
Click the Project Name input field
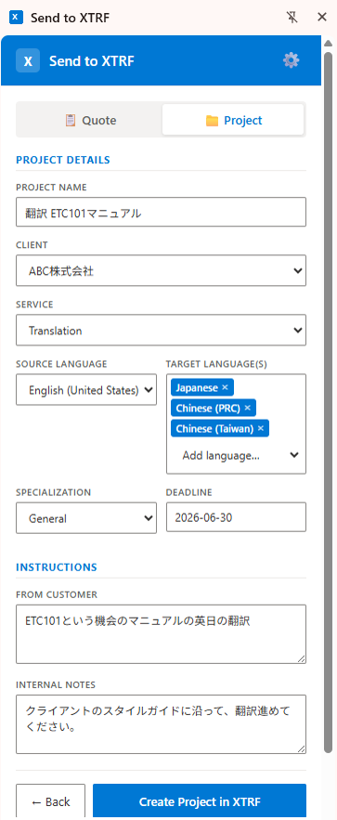click(161, 212)
